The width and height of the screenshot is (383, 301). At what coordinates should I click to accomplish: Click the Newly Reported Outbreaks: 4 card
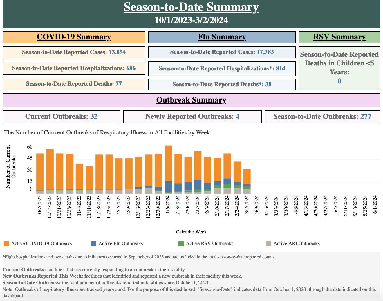pyautogui.click(x=192, y=117)
